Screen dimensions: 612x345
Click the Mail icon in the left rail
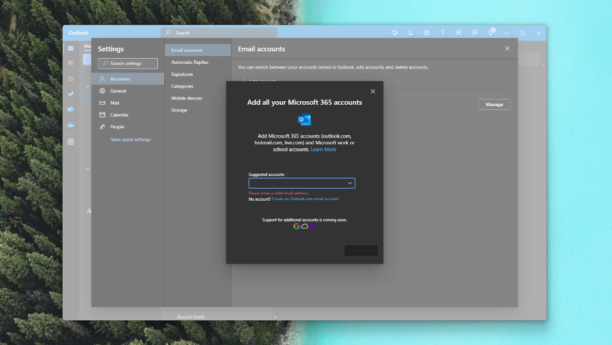(71, 48)
